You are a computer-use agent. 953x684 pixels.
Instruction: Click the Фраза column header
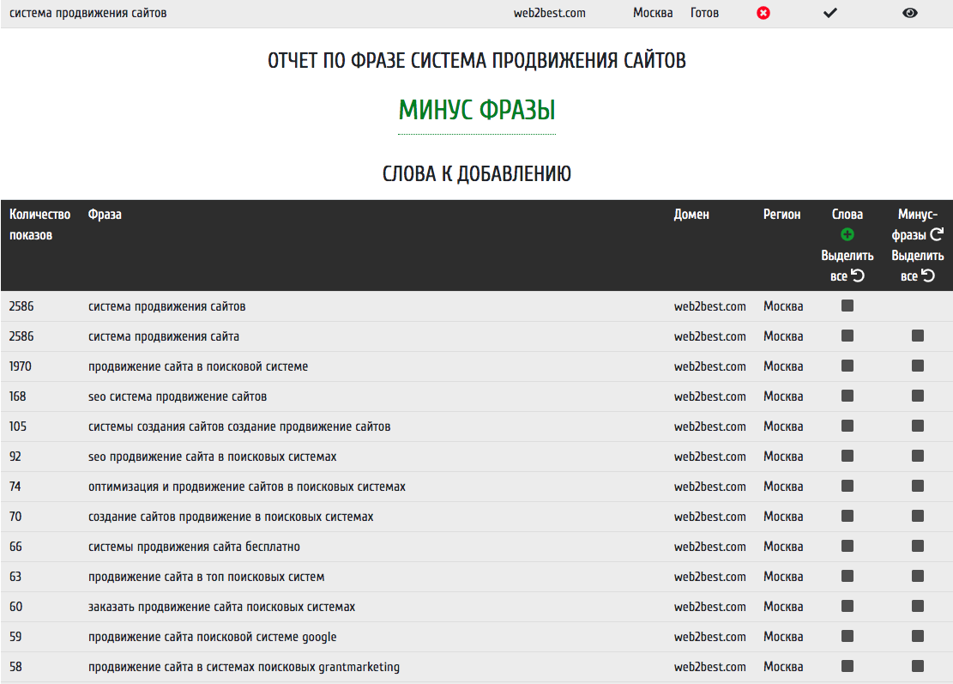[x=105, y=215]
